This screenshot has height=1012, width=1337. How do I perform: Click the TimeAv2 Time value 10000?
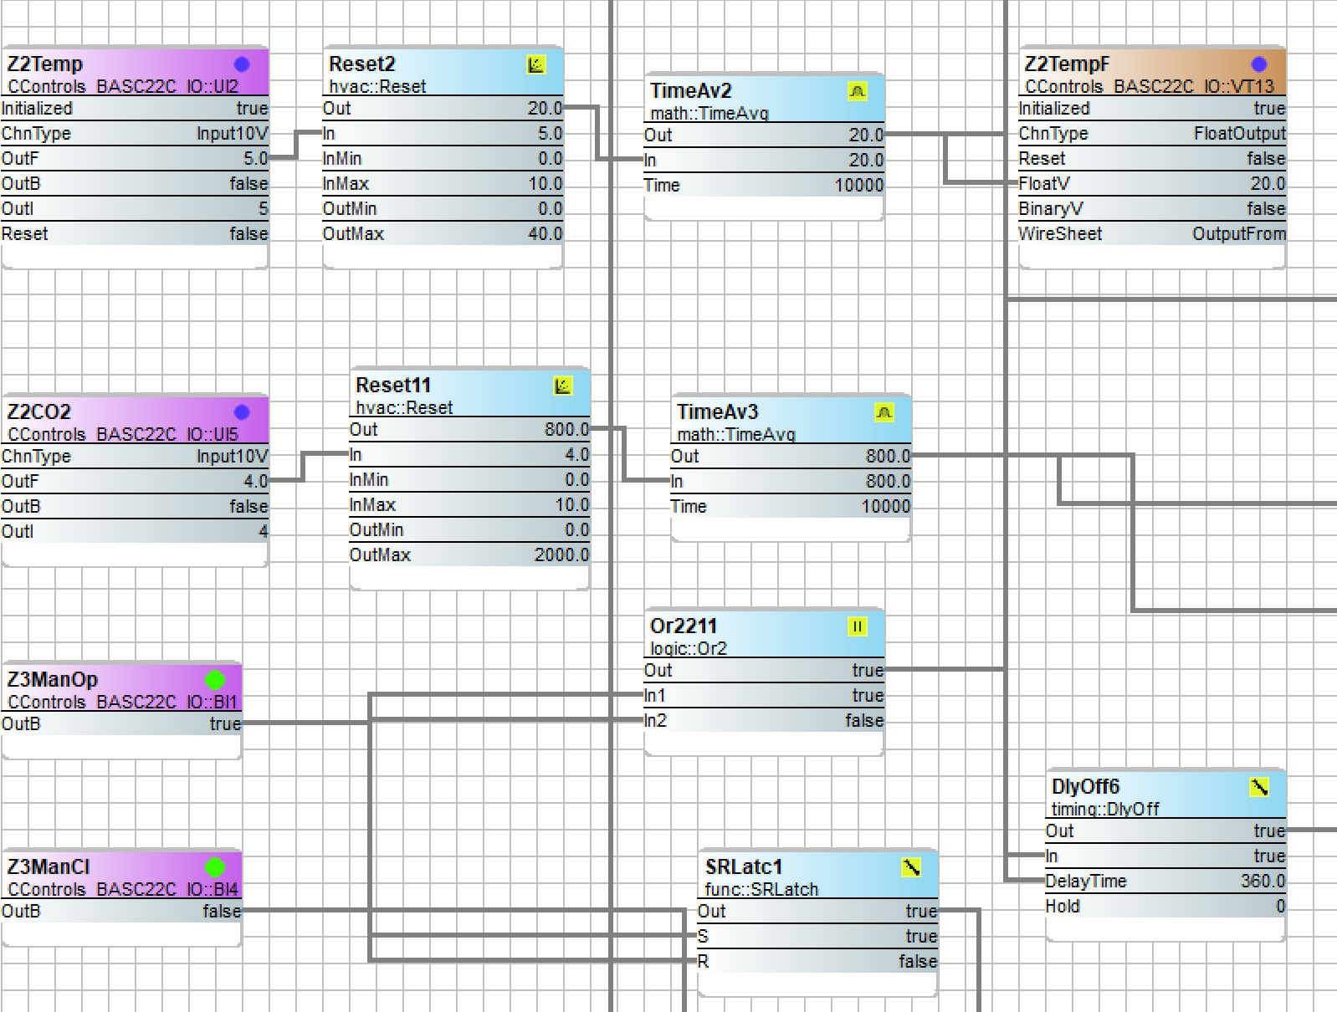point(858,186)
